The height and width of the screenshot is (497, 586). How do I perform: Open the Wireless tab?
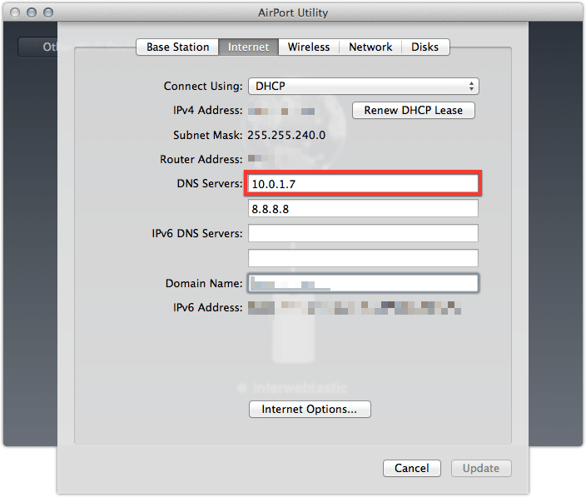[x=309, y=47]
